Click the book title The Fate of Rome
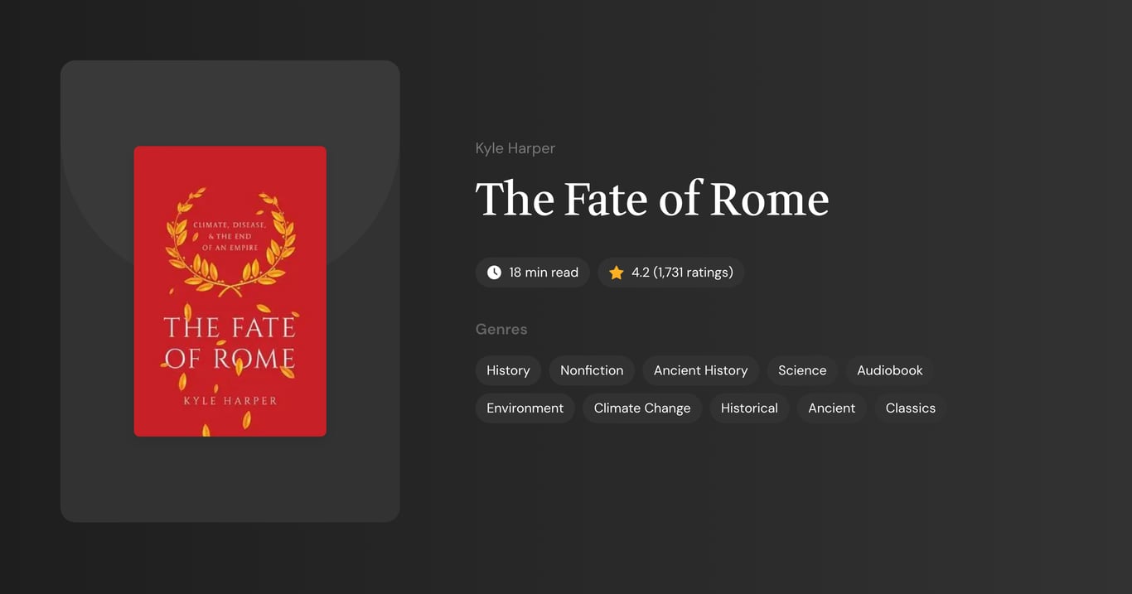Image resolution: width=1132 pixels, height=594 pixels. pos(652,199)
